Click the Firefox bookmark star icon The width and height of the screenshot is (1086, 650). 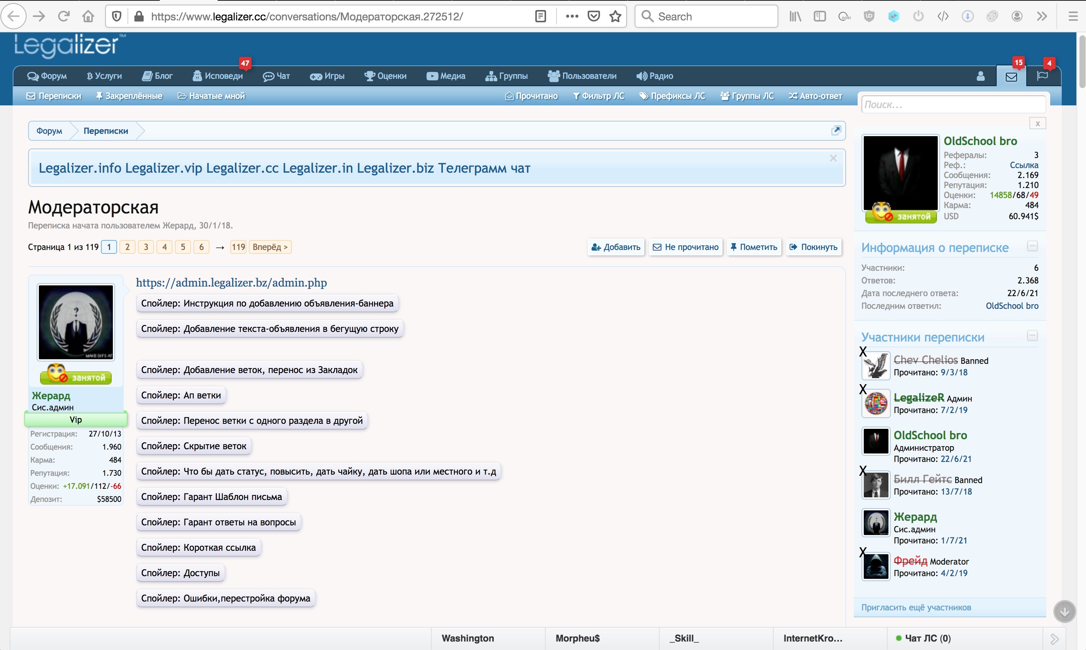(x=615, y=17)
